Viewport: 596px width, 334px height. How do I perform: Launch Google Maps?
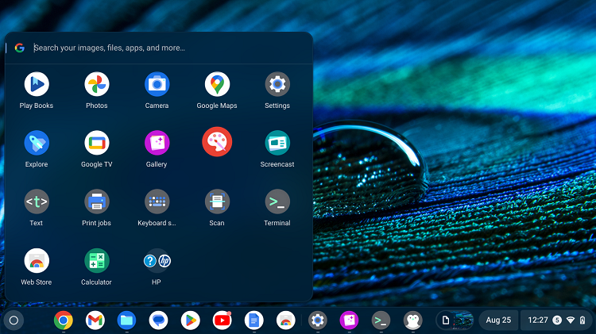[217, 84]
